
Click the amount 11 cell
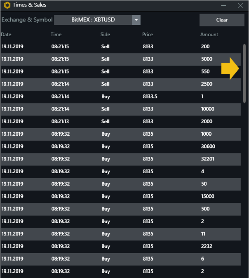203,234
